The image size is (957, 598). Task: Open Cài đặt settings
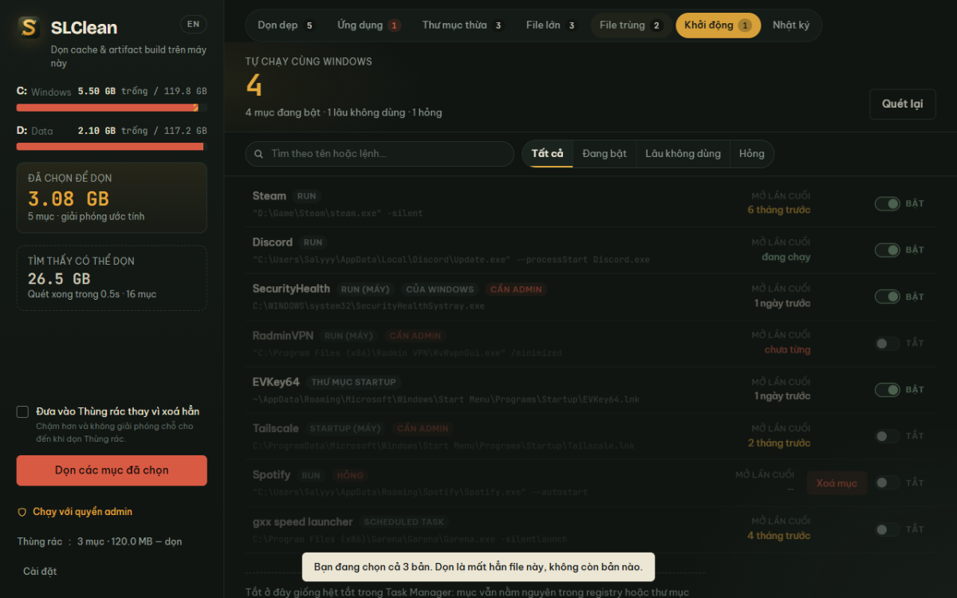coord(40,572)
